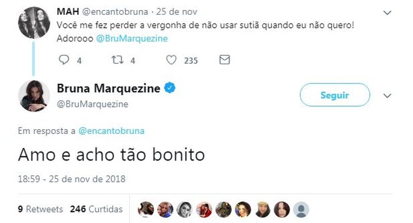Click the default grey silhouette liker avatar

[x=301, y=209]
